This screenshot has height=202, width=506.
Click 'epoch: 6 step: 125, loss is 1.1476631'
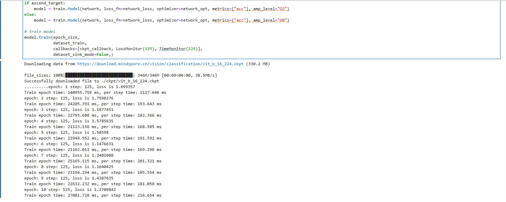[69, 144]
